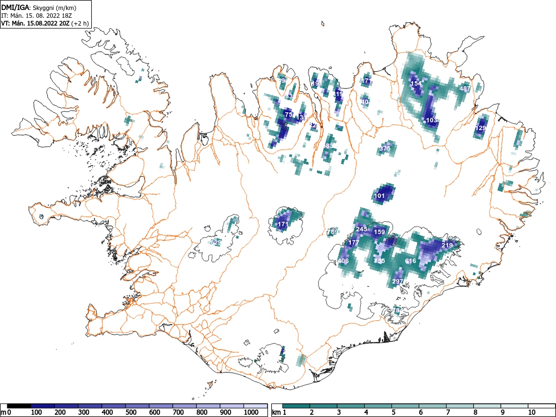
Task: Click the 755 visibility value on map
Action: (x=379, y=261)
